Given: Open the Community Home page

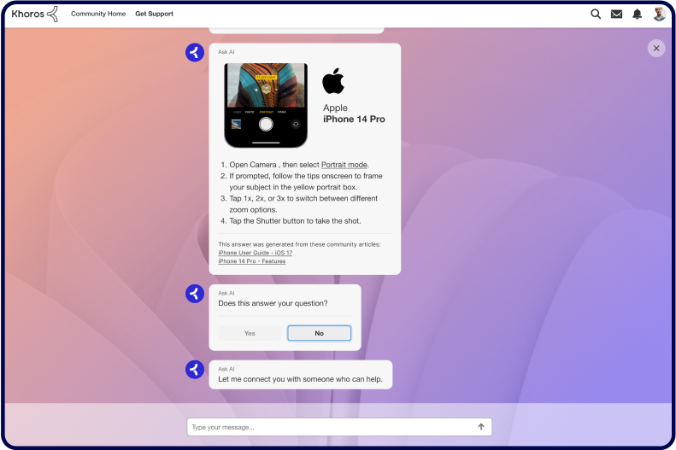Looking at the screenshot, I should click(x=98, y=14).
